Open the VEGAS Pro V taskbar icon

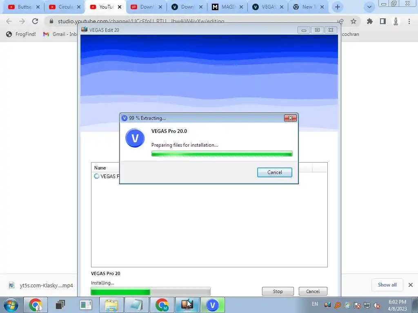pyautogui.click(x=213, y=305)
